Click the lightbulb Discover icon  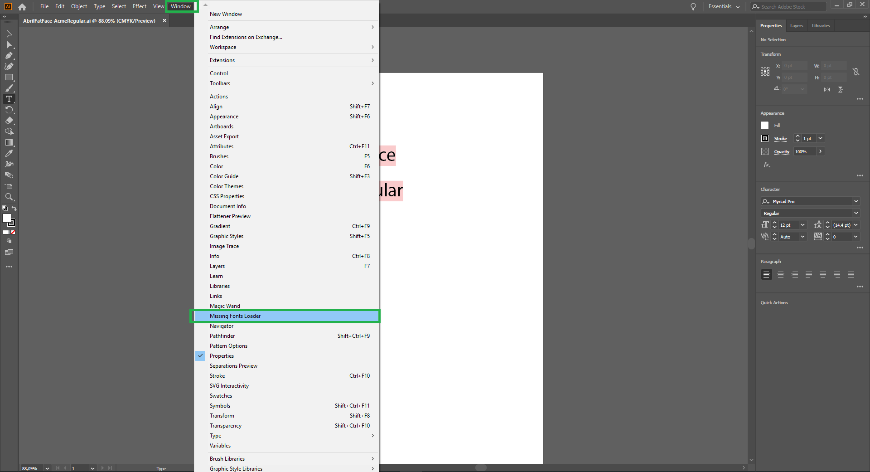point(693,7)
